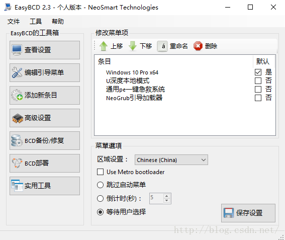Image resolution: width=285 pixels, height=240 pixels.
Task: Open the 帮助 menu
Action: (x=58, y=22)
